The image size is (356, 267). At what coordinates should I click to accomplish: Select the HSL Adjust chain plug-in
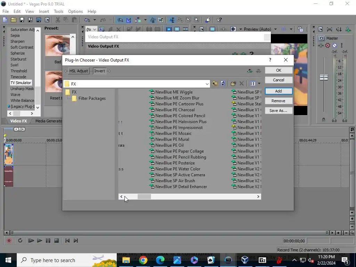pos(79,71)
